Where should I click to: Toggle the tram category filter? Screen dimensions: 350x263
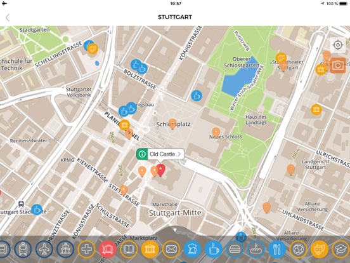23,249
